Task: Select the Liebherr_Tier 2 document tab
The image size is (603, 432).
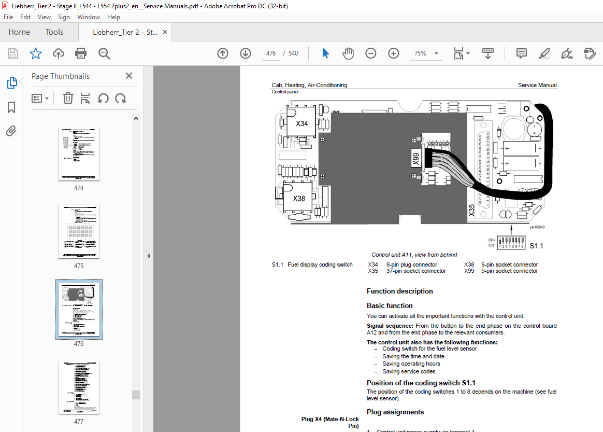Action: (125, 32)
